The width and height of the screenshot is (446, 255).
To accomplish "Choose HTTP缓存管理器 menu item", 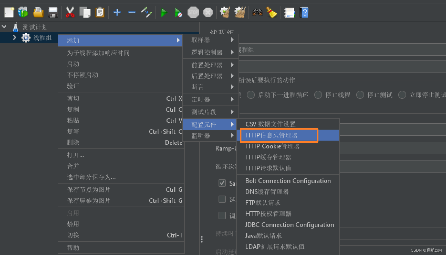I will [x=288, y=157].
